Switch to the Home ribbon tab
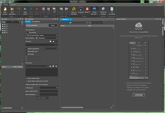 [x=6, y=5]
